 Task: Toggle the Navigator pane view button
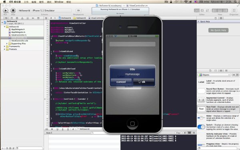tap(214, 10)
